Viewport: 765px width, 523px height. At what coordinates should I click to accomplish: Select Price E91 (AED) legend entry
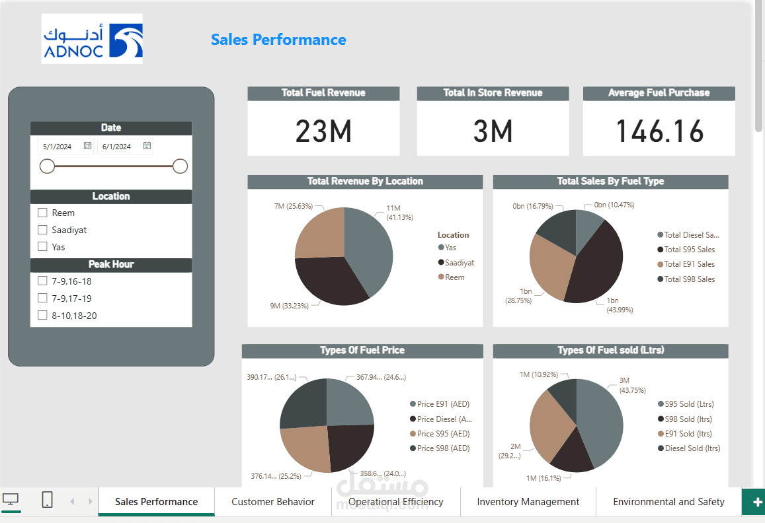pos(440,404)
